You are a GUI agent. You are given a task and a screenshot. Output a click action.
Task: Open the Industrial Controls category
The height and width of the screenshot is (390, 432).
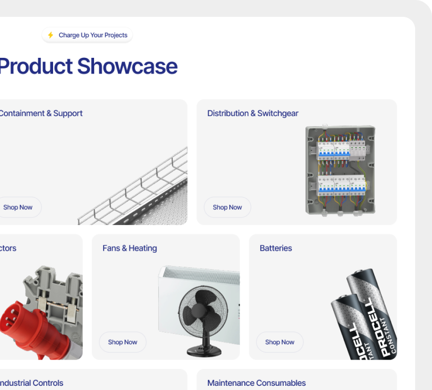pos(32,383)
